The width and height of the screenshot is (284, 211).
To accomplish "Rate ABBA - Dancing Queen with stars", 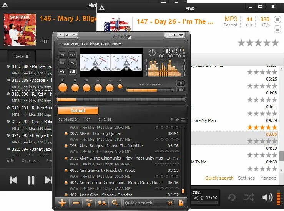I will (167, 140).
